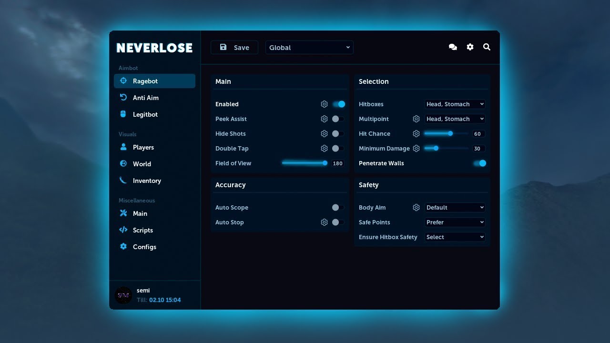Image resolution: width=610 pixels, height=343 pixels.
Task: Open the Ensure Hitbox Safety dropdown
Action: [x=455, y=237]
